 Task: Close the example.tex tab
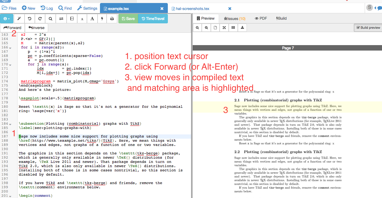[x=162, y=9]
